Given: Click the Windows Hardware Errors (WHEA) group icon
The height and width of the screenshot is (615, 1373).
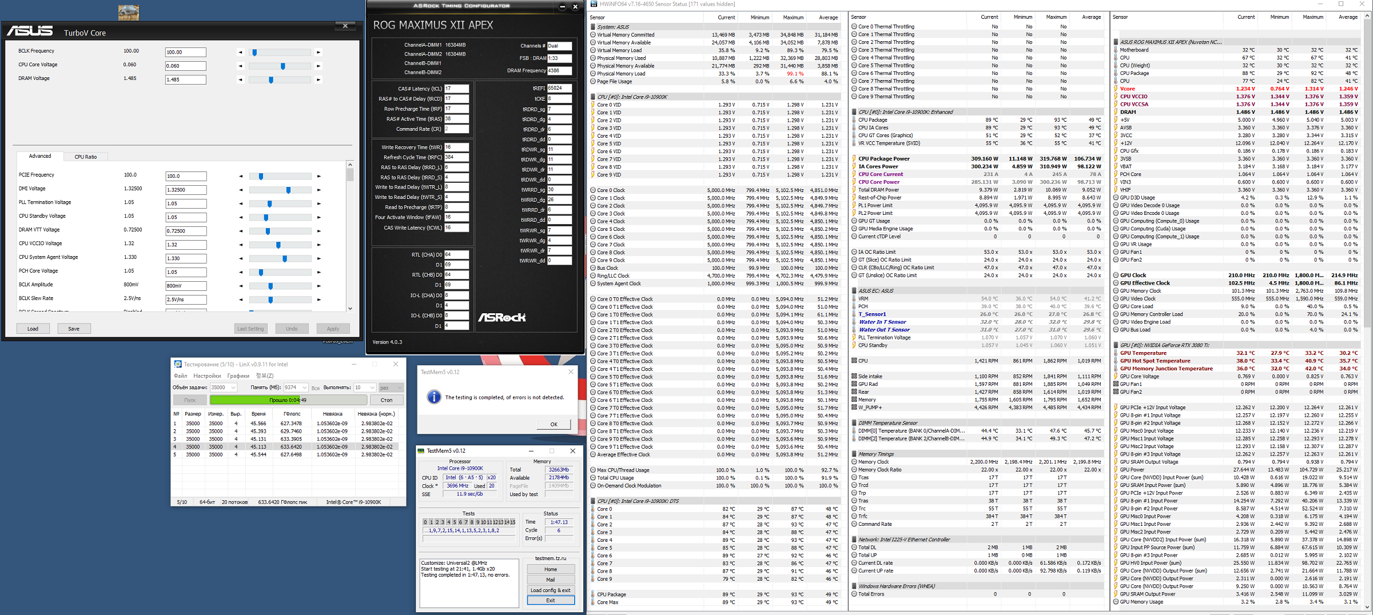Looking at the screenshot, I should [x=854, y=586].
